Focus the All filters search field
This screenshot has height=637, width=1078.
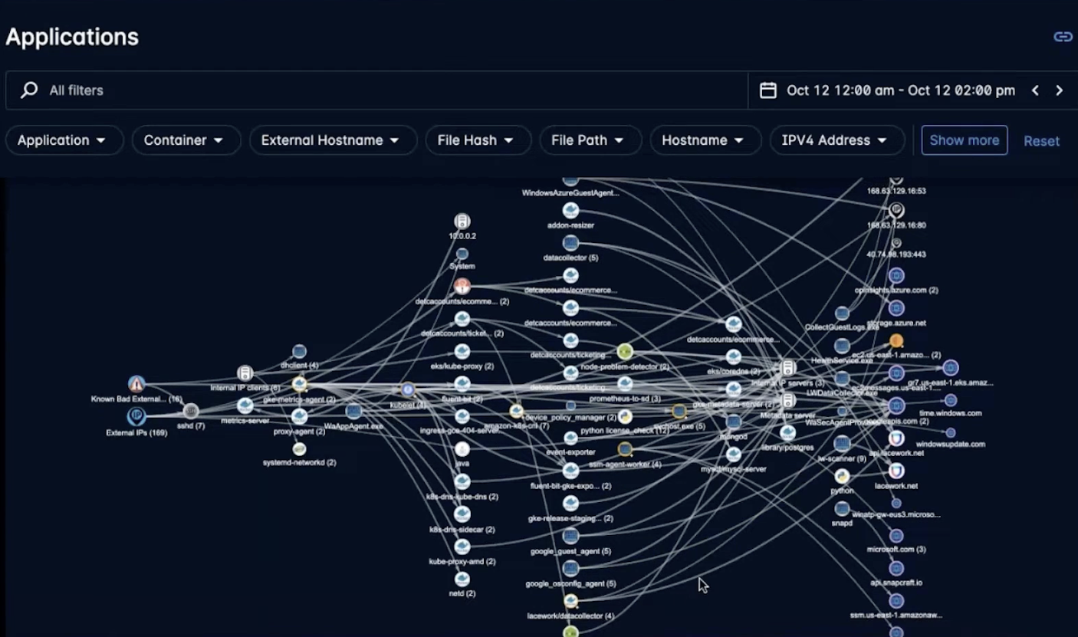pos(376,90)
